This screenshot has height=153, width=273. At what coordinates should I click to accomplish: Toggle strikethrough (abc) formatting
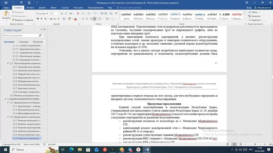click(x=51, y=19)
